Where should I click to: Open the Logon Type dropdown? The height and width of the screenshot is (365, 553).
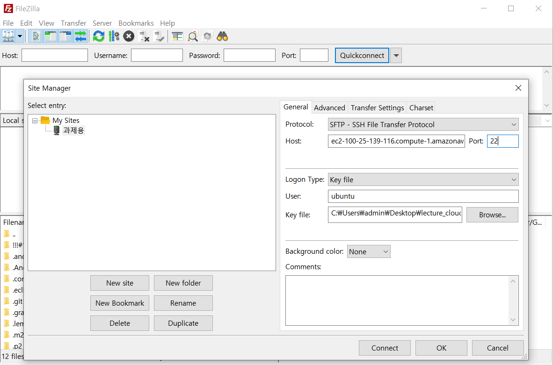[x=423, y=179]
